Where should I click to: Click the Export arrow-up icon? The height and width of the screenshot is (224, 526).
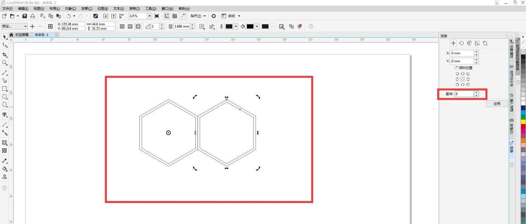pyautogui.click(x=113, y=16)
